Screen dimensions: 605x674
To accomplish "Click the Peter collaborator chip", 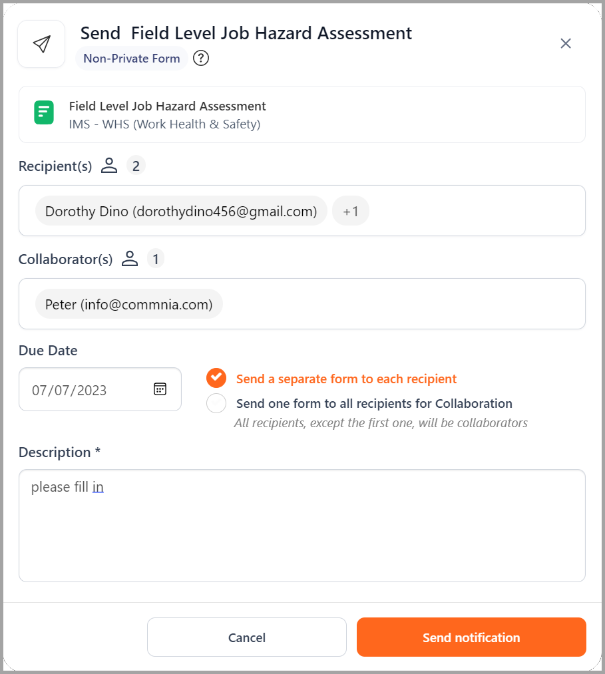I will pyautogui.click(x=129, y=304).
